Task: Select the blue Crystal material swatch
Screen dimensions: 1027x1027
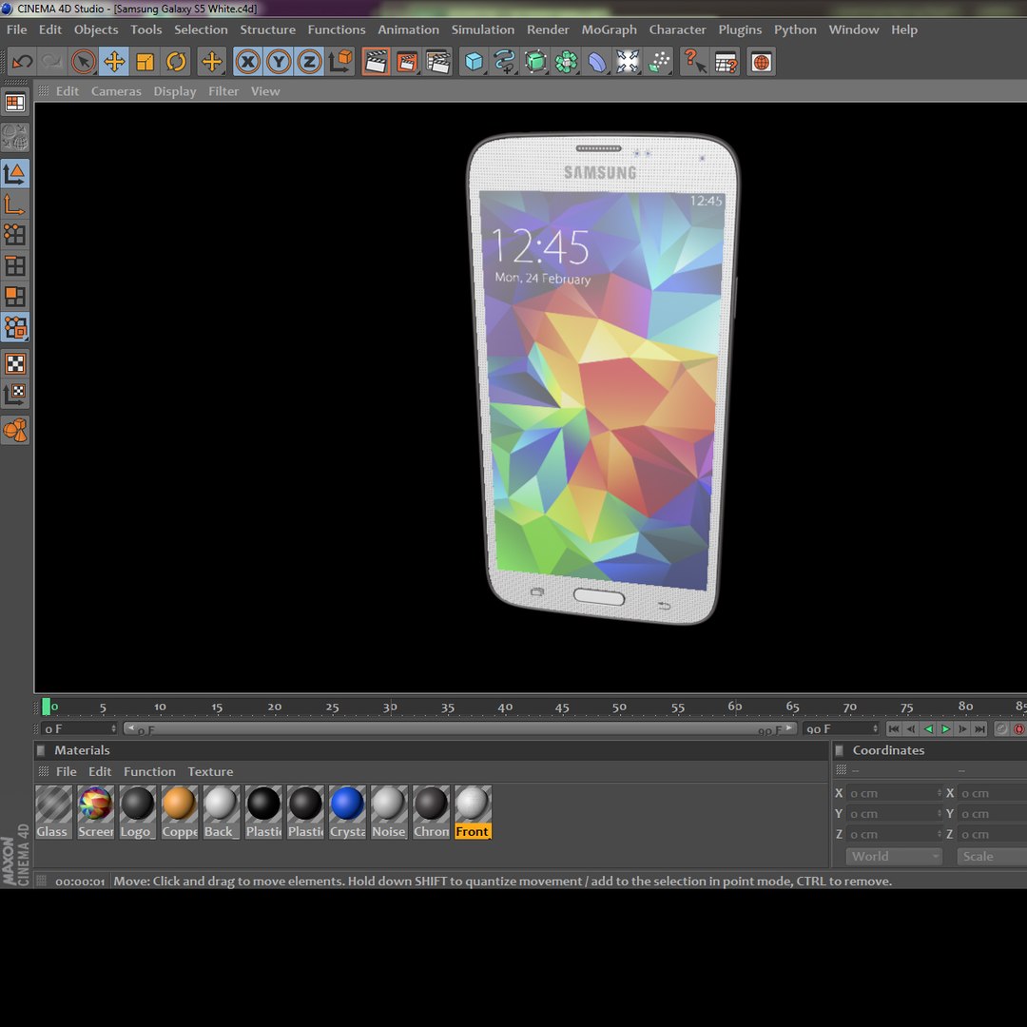Action: click(347, 812)
